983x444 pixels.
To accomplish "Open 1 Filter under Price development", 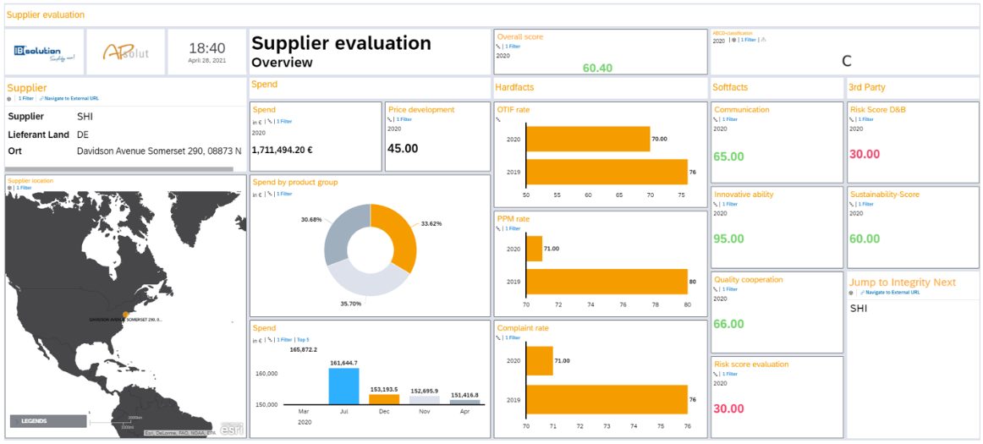I will (x=403, y=119).
